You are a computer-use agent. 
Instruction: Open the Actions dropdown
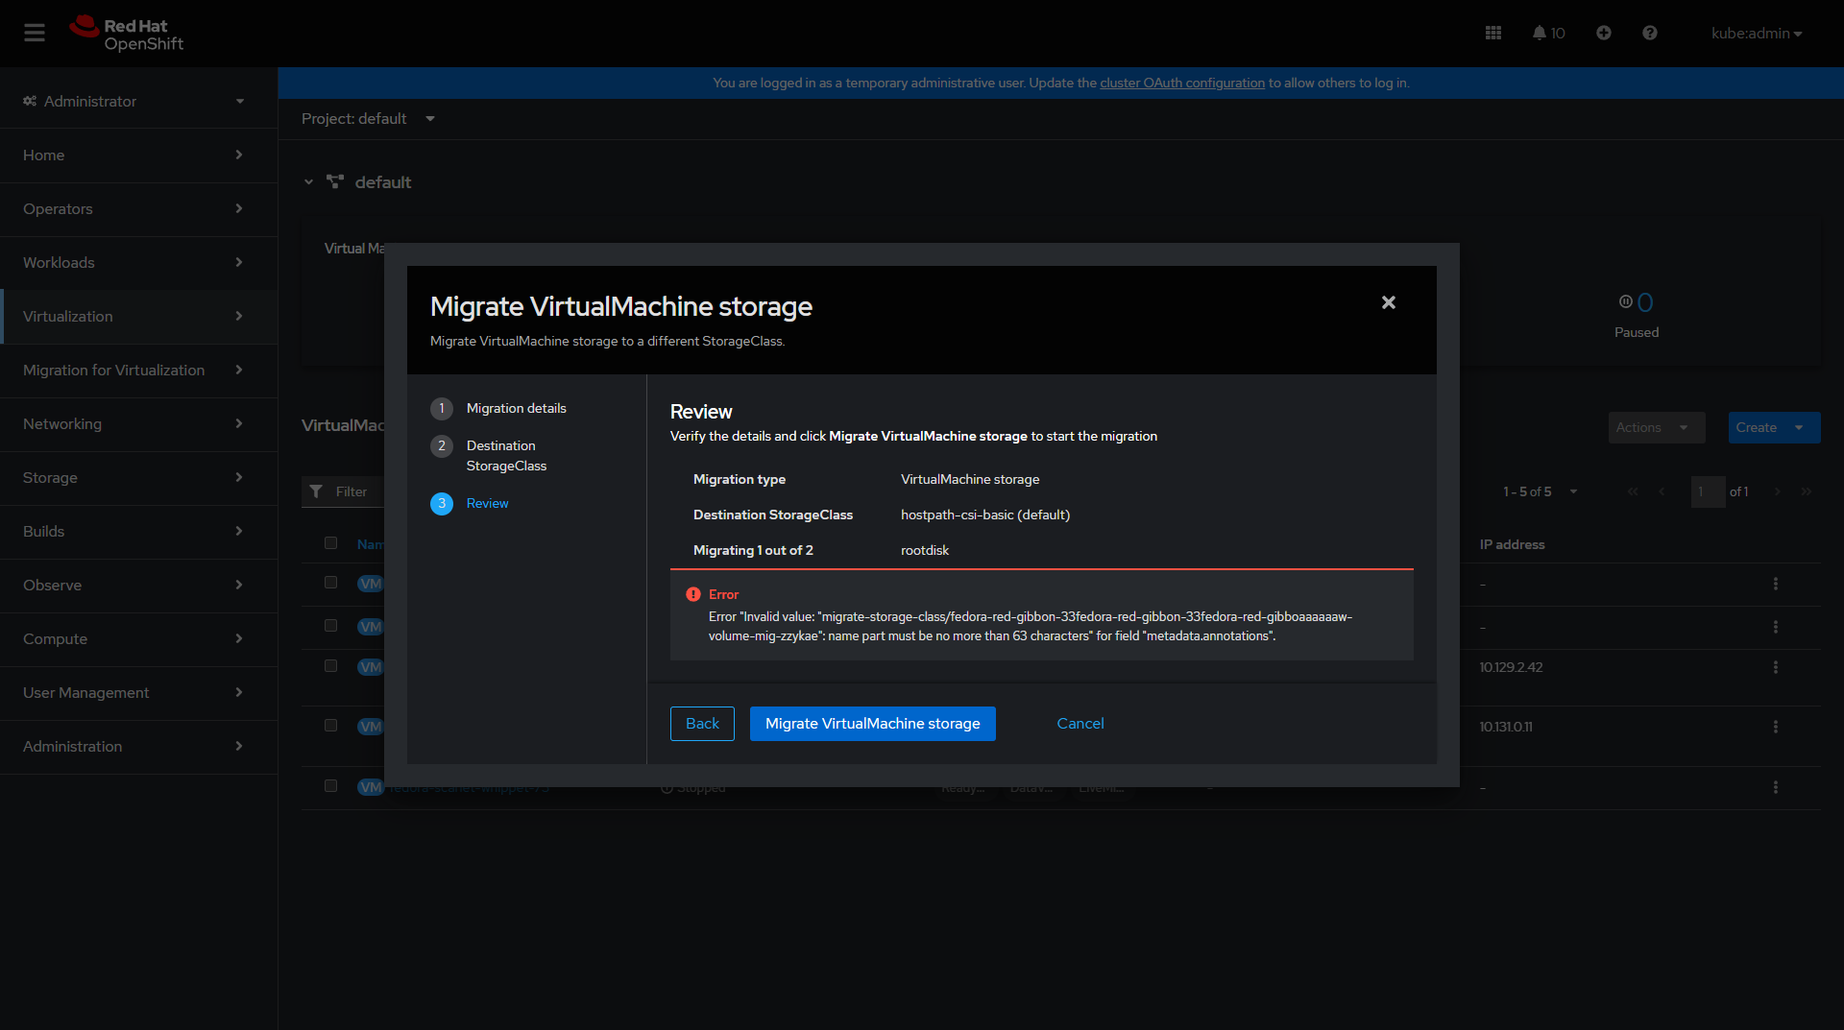click(x=1657, y=428)
